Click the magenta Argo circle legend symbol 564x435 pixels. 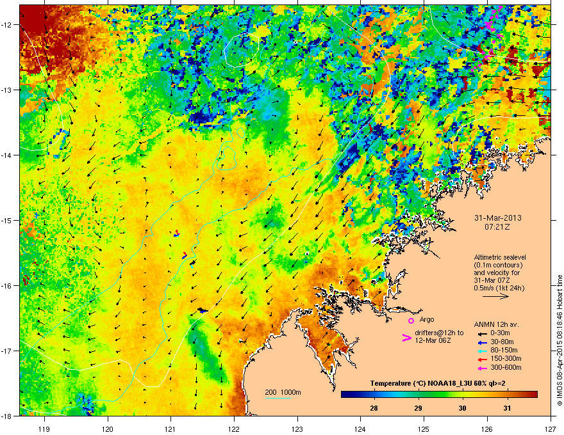click(x=411, y=320)
